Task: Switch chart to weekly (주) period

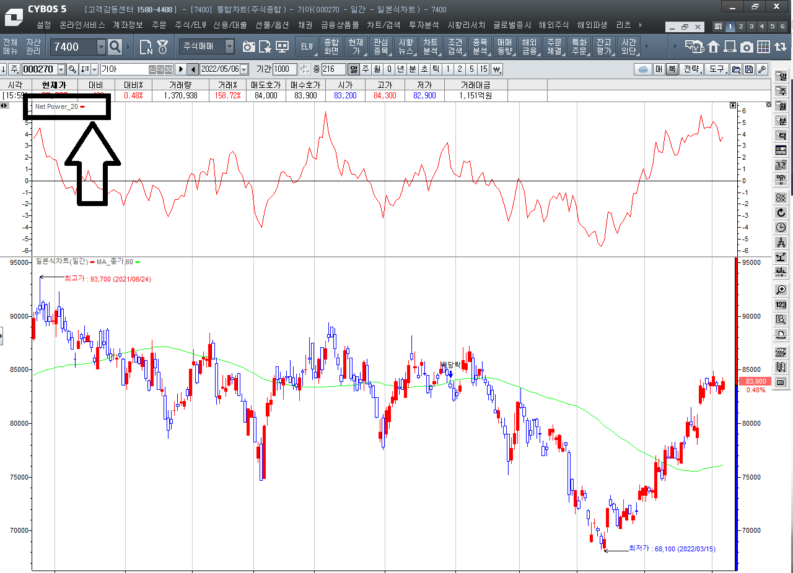Action: (366, 69)
